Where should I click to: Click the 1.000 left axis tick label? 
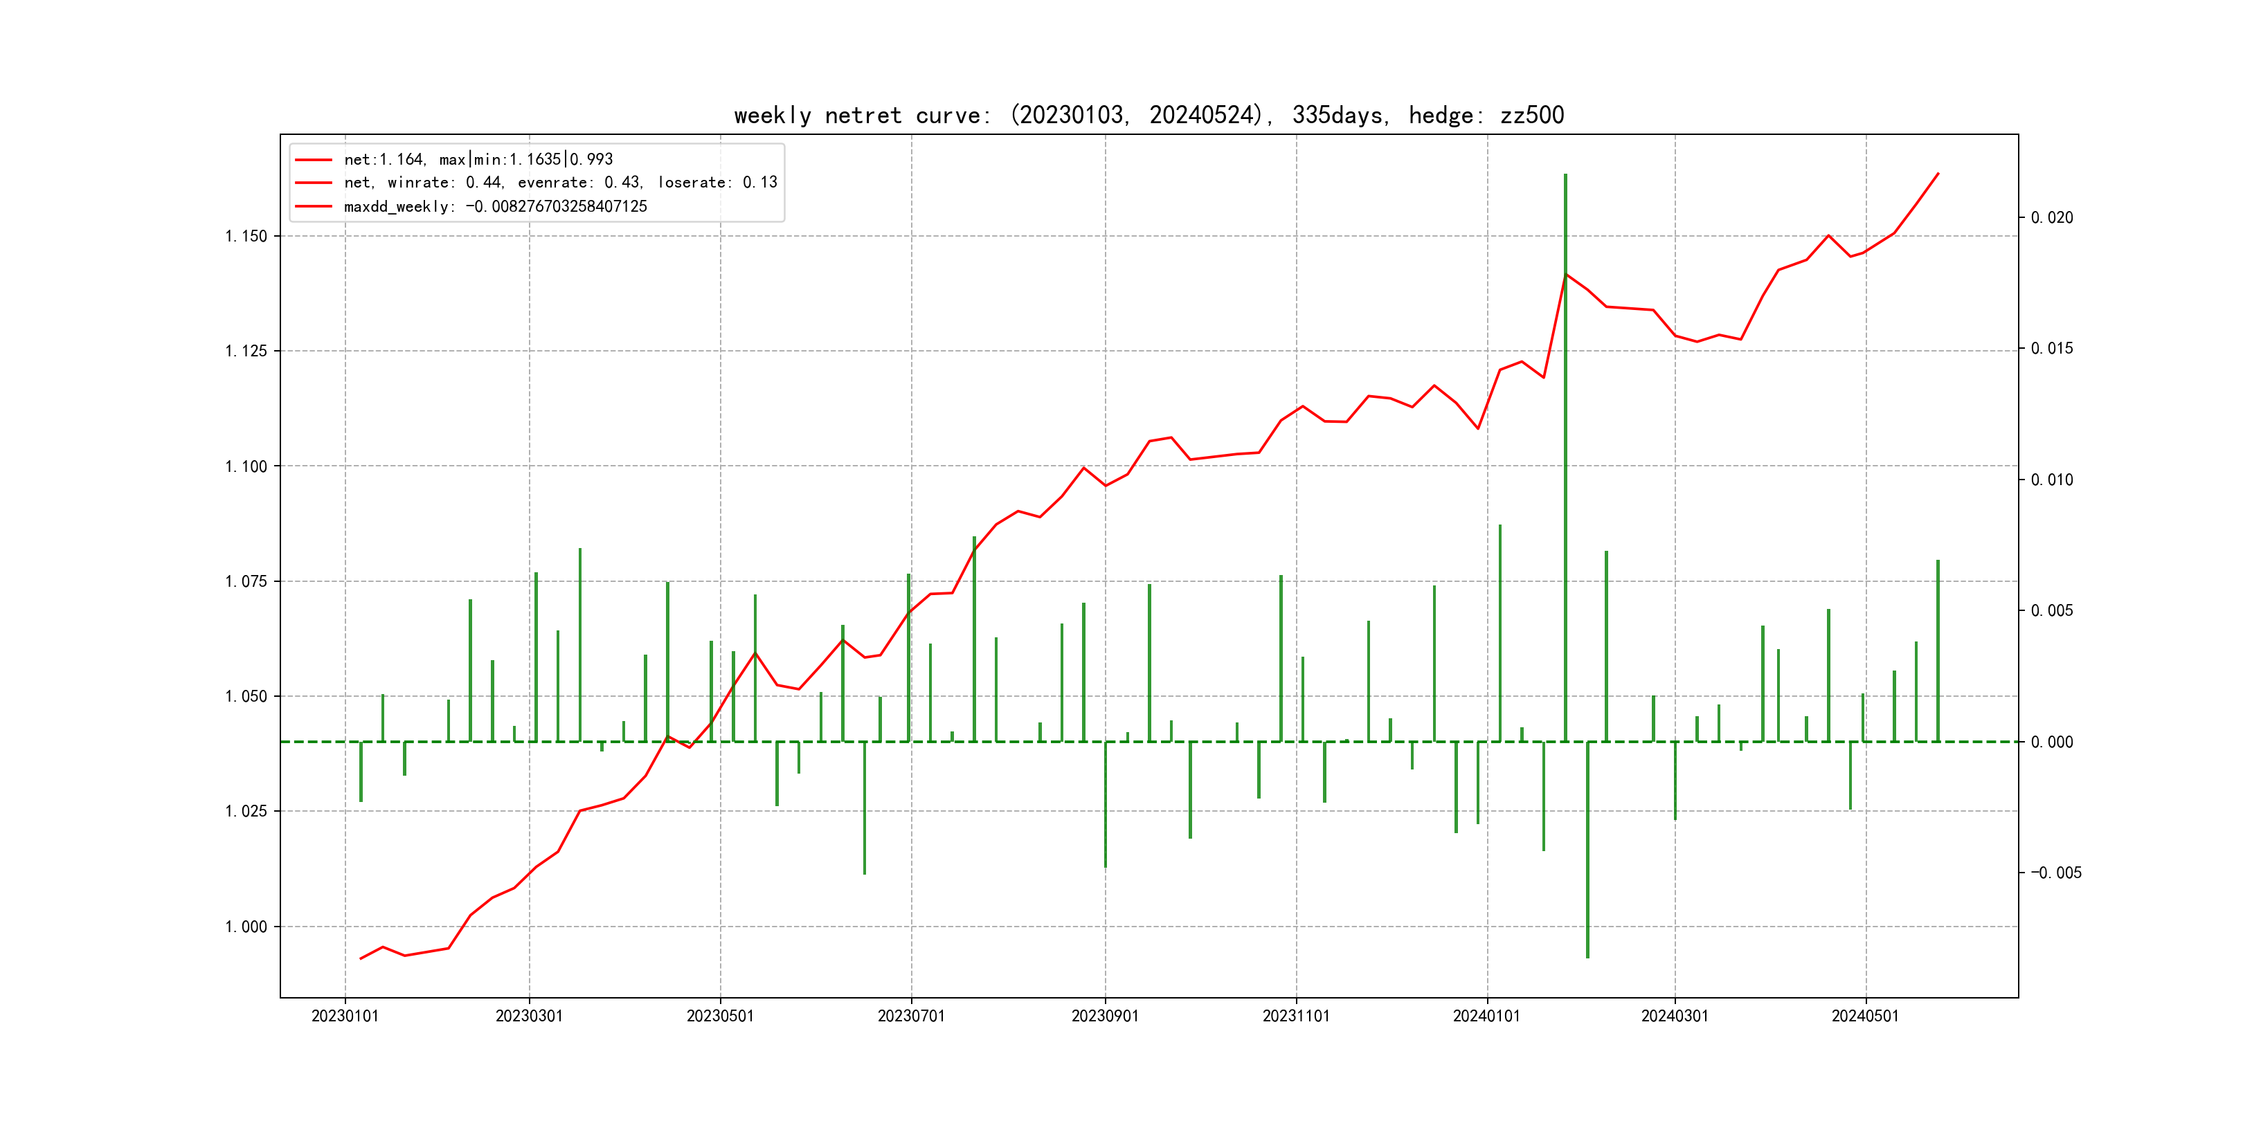pyautogui.click(x=246, y=926)
